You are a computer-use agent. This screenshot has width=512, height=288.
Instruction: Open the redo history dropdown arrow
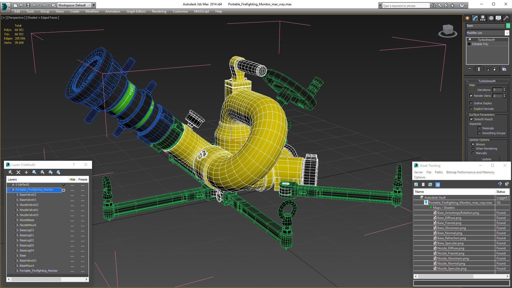tap(49, 5)
